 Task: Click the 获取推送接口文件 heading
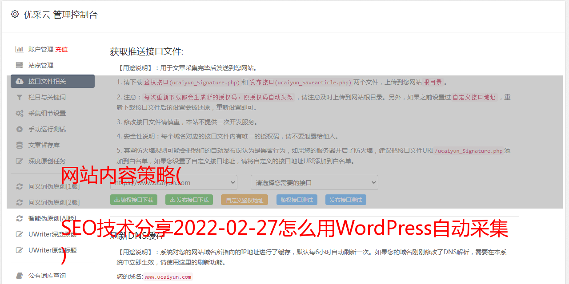pyautogui.click(x=147, y=51)
